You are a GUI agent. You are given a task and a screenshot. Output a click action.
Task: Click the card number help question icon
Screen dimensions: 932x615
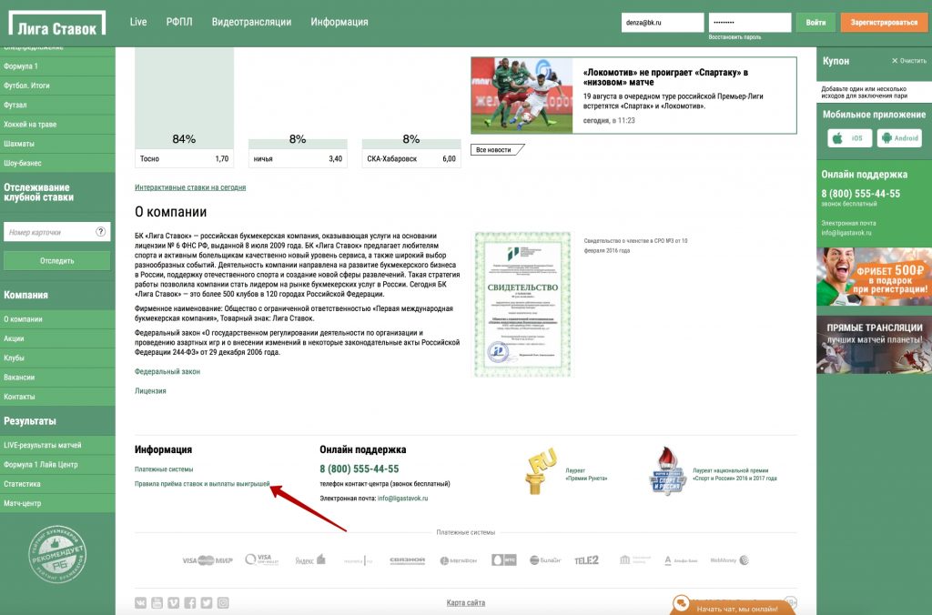[101, 233]
